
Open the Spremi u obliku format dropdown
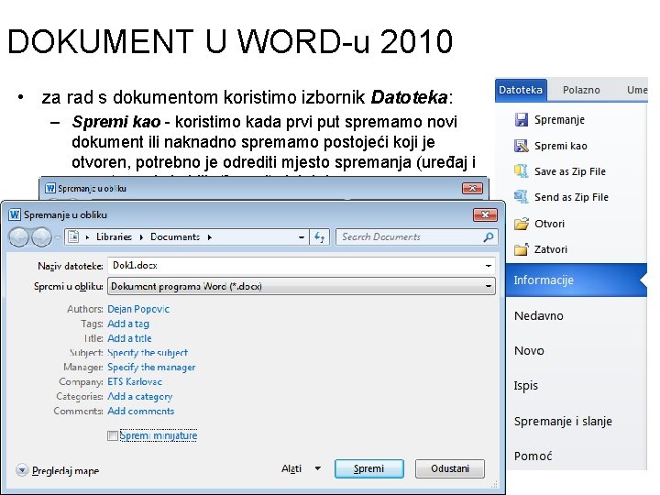click(x=489, y=286)
